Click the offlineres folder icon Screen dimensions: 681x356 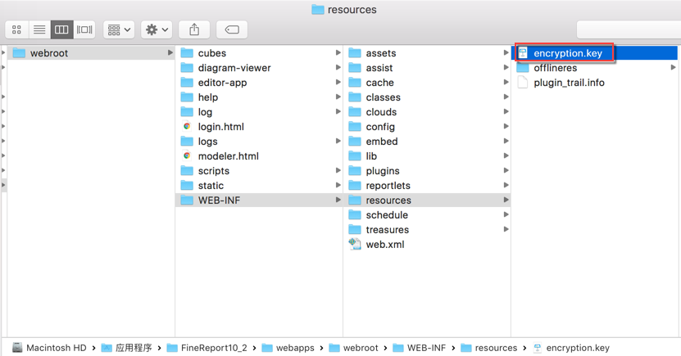point(523,68)
